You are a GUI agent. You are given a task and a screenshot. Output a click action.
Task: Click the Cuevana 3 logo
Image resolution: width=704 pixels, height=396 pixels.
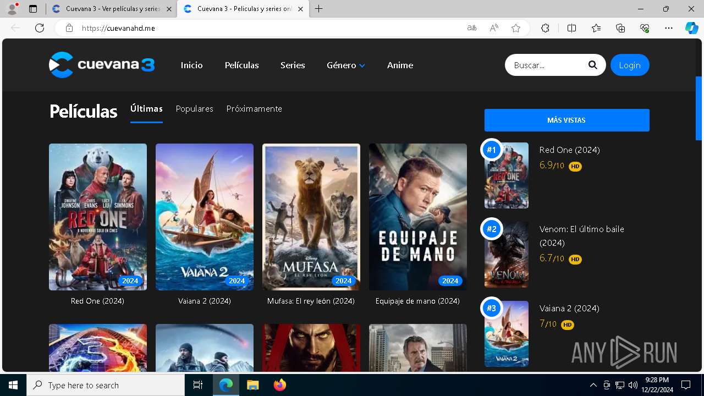102,65
